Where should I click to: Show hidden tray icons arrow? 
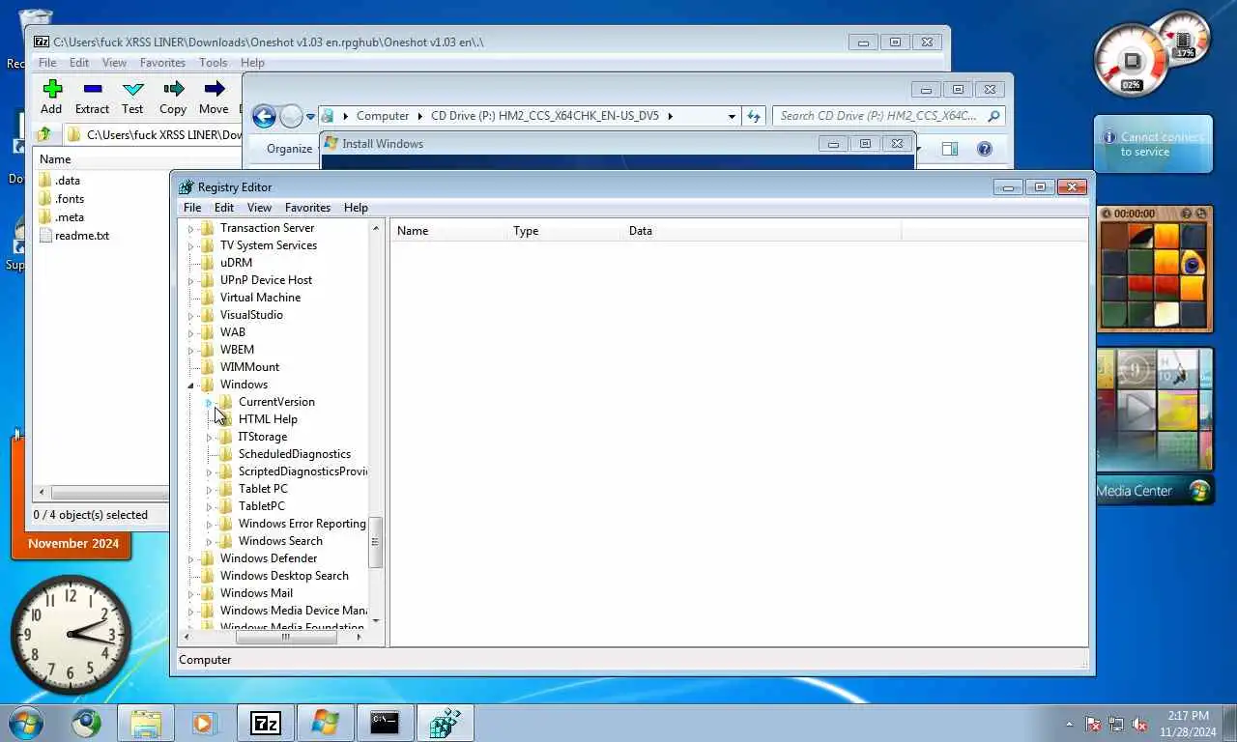1069,724
